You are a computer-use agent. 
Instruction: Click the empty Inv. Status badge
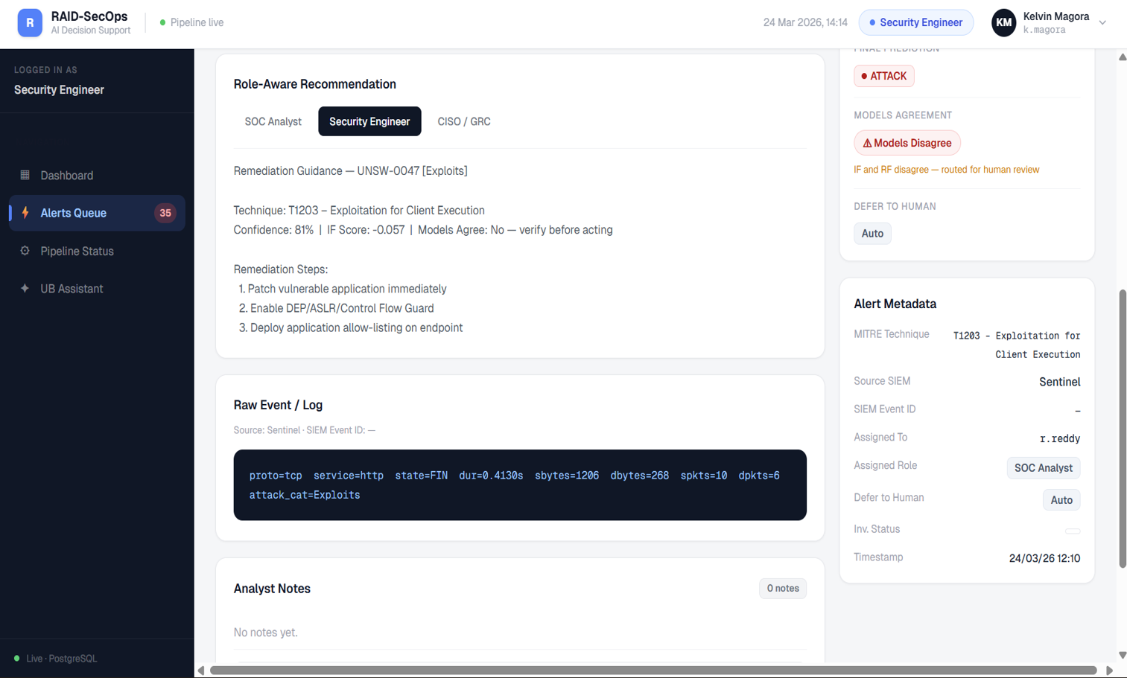pos(1073,531)
